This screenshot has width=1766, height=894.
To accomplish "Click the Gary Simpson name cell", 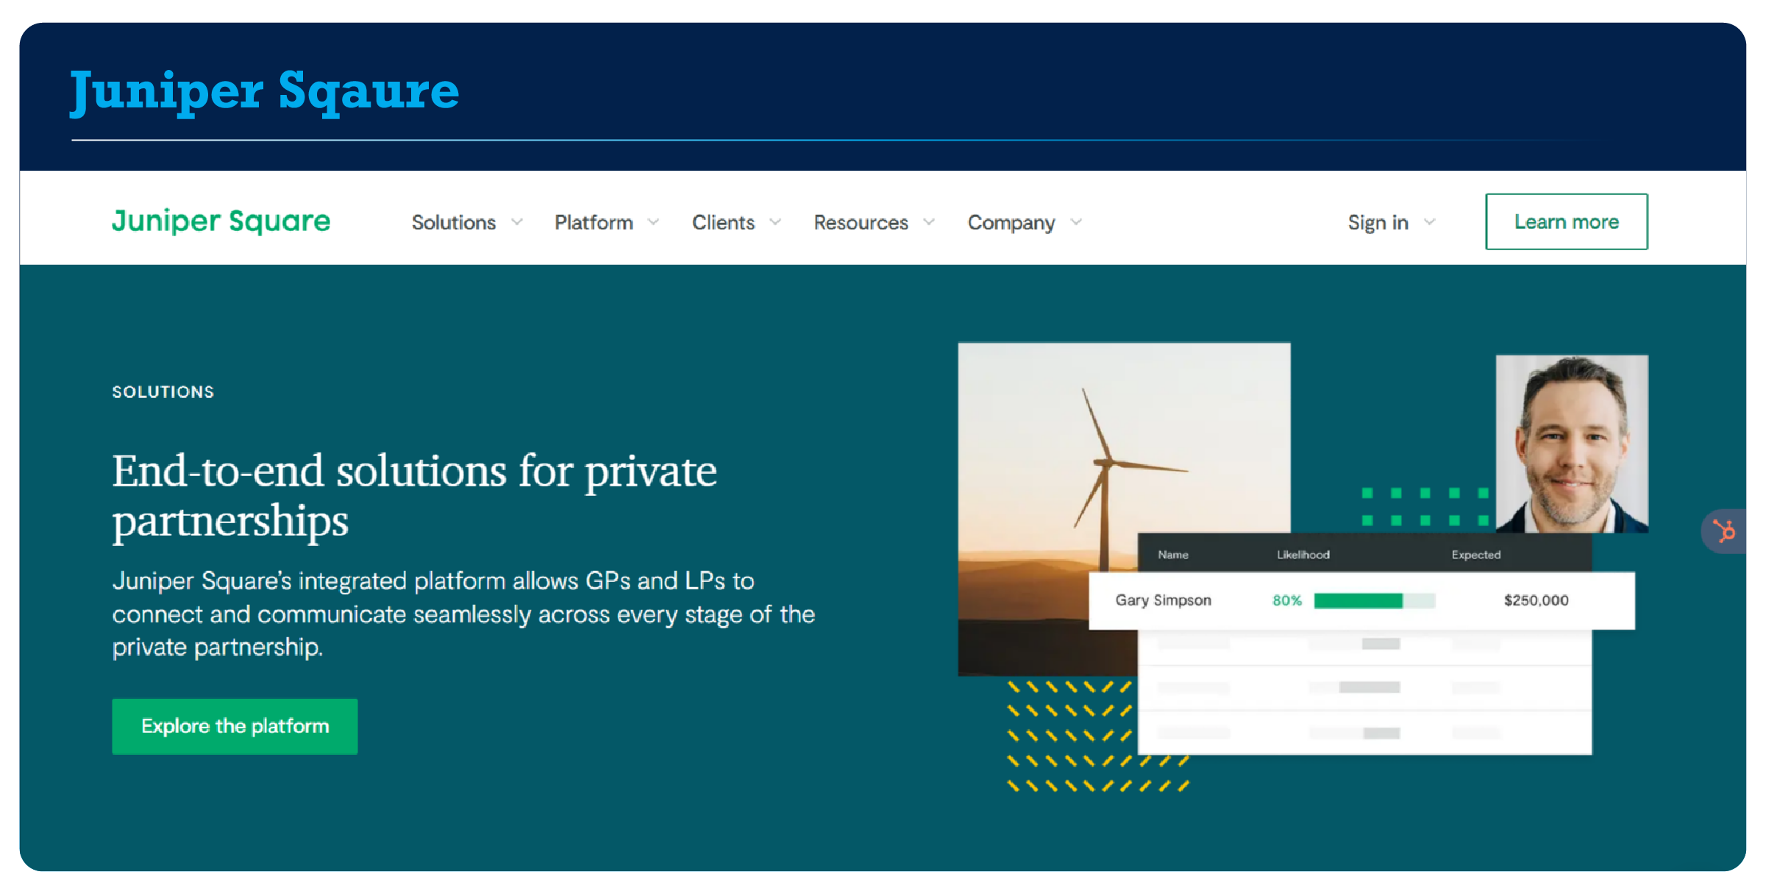I will (x=1163, y=600).
